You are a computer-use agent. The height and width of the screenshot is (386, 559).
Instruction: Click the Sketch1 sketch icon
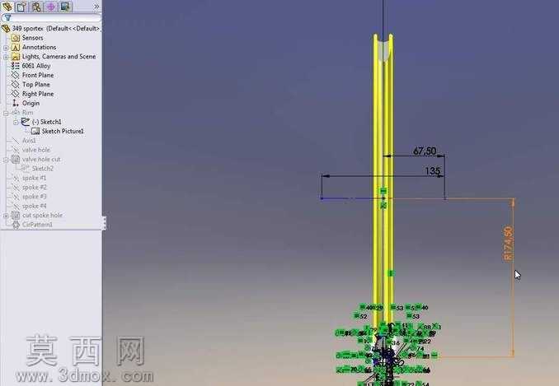pyautogui.click(x=26, y=122)
